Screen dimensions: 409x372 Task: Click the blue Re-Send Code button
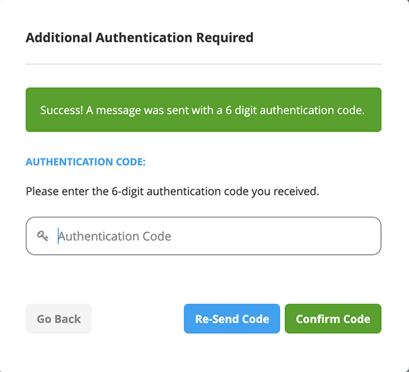click(x=232, y=319)
